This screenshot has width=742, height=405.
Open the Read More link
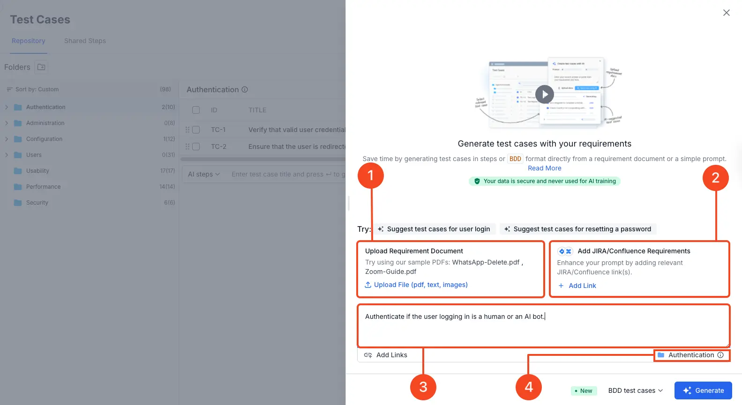(544, 168)
